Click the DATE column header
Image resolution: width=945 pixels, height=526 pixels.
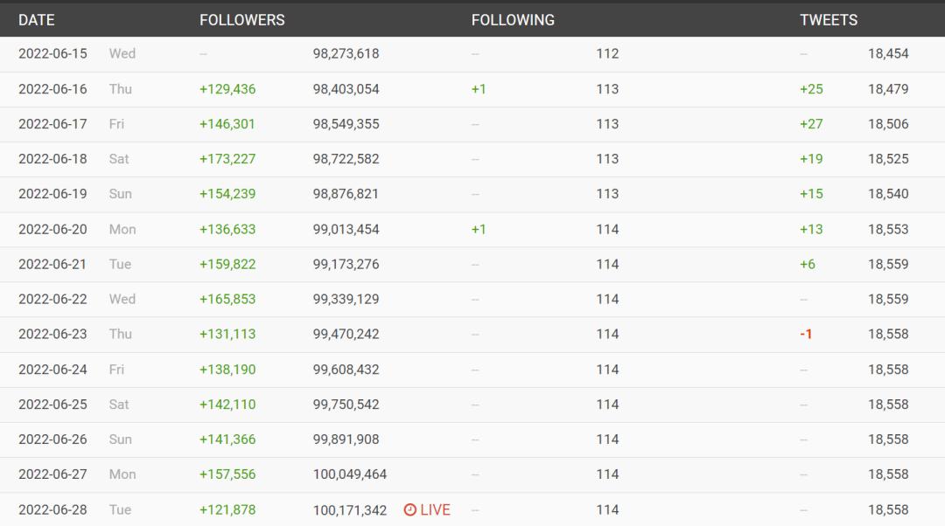36,20
